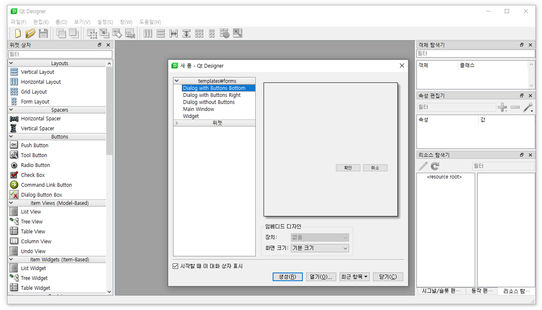This screenshot has width=542, height=310.
Task: Click Lay Out Horizontally in Splitter icon
Action: (174, 34)
